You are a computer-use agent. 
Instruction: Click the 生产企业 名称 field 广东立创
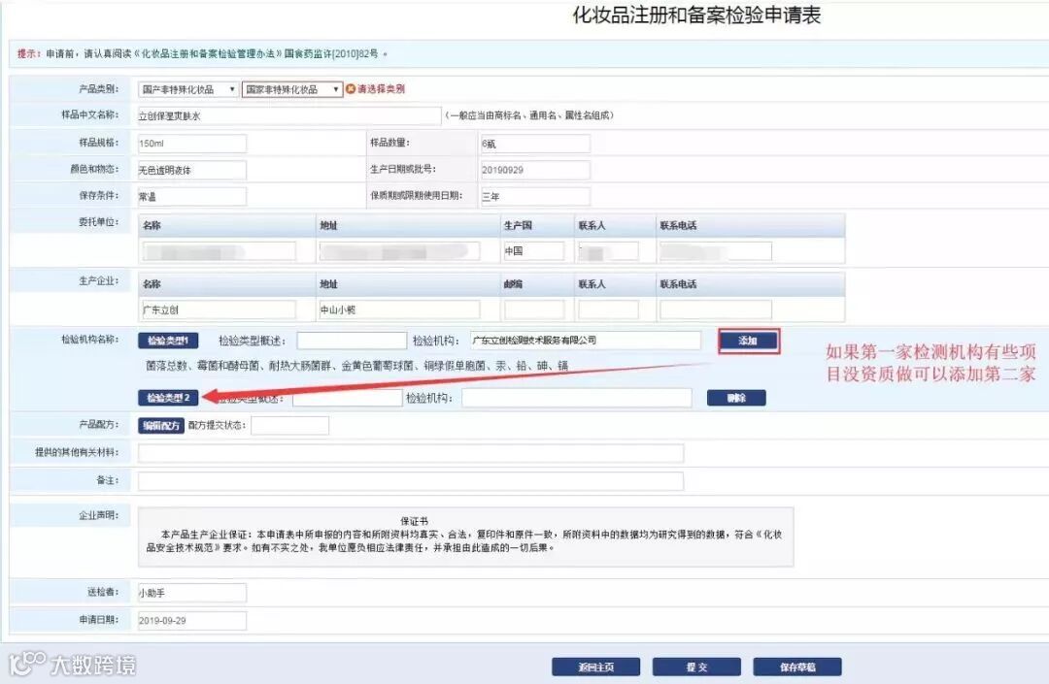point(219,309)
